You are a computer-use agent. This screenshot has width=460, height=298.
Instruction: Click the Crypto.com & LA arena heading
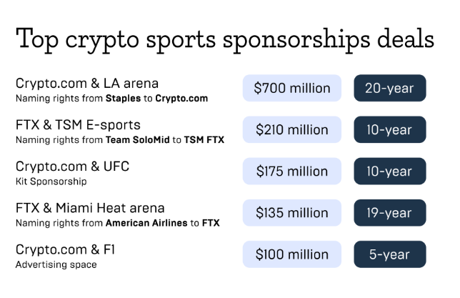coord(87,84)
